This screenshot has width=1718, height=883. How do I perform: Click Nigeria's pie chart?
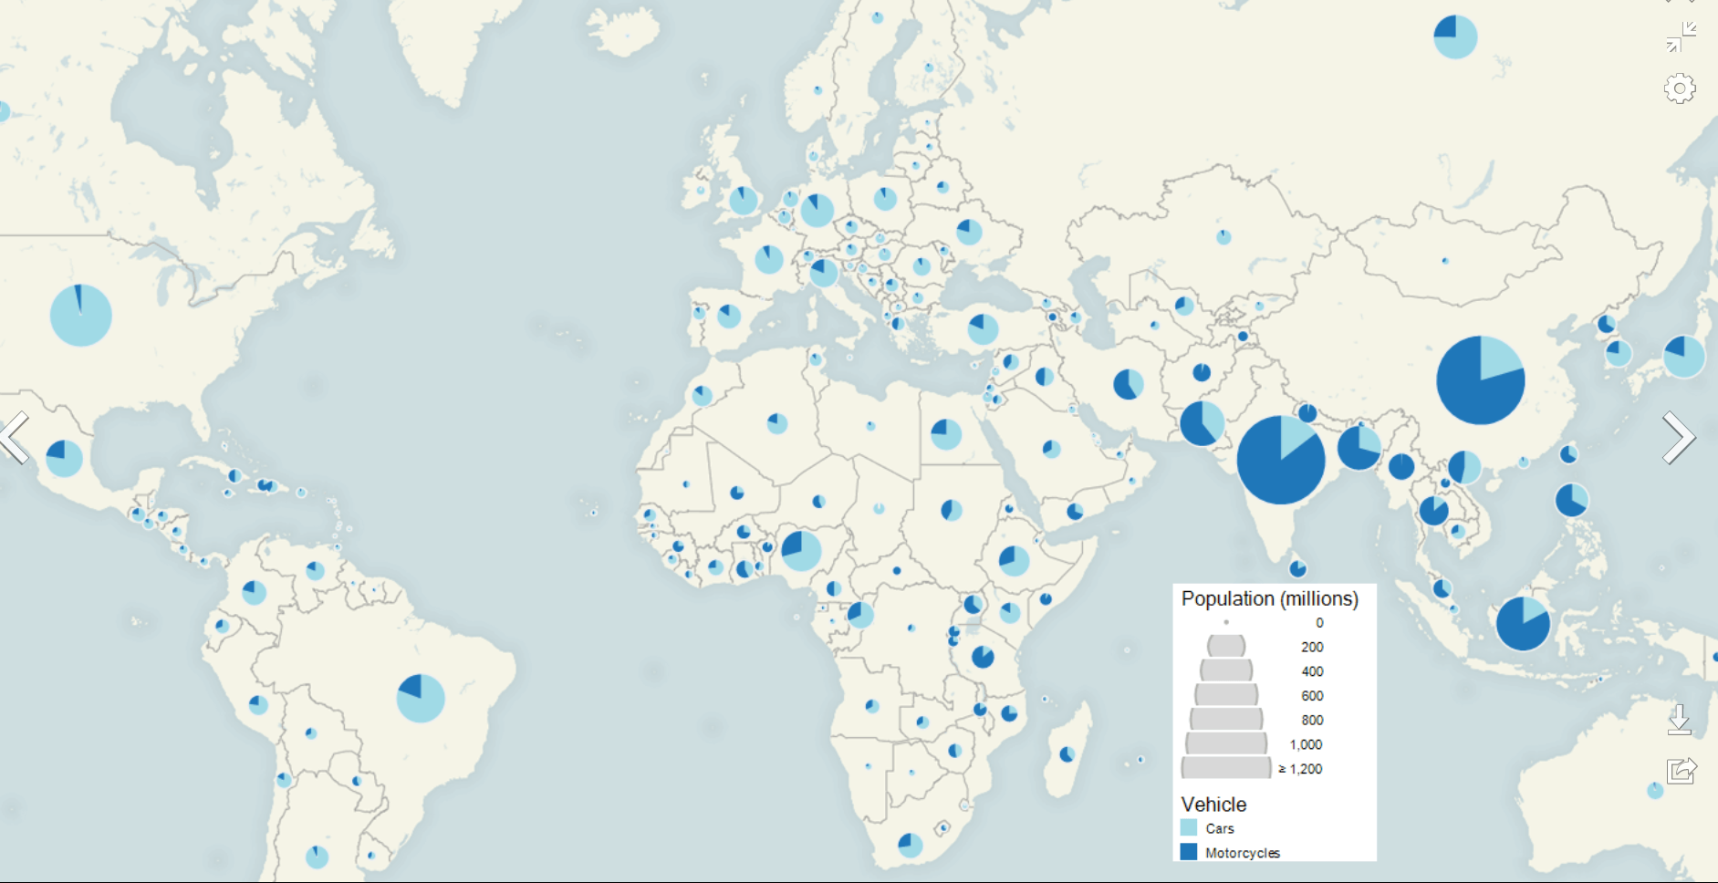(801, 551)
